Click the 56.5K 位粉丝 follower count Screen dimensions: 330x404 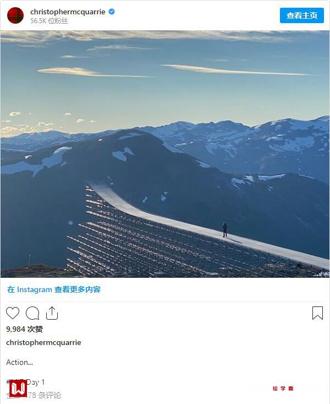(49, 21)
